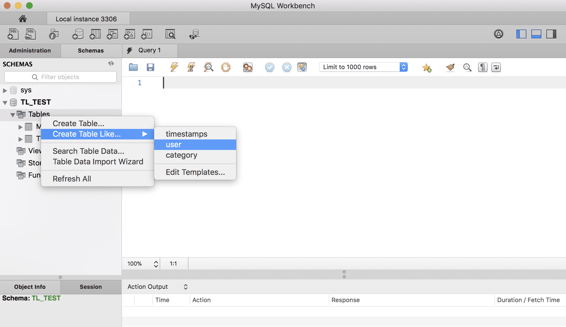Save the script using the floppy disk icon
Viewport: 566px width, 327px height.
pyautogui.click(x=150, y=67)
